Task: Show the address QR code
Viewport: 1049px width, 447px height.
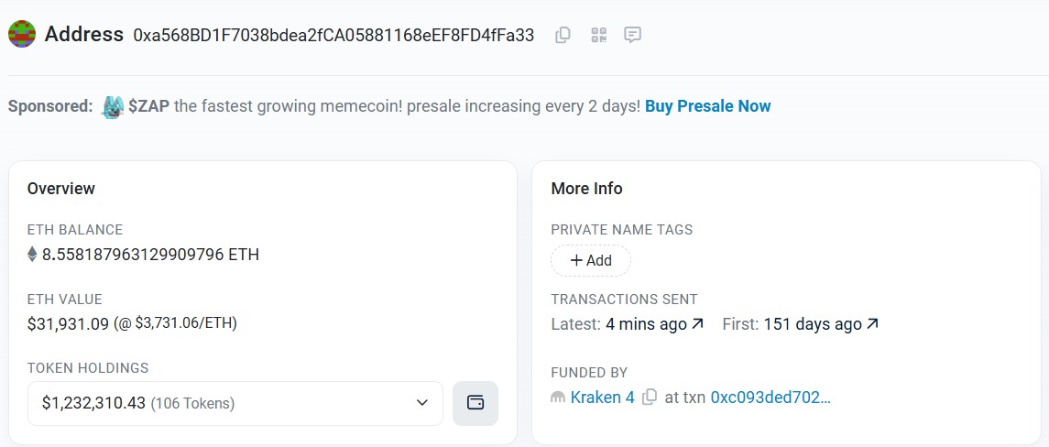Action: point(599,35)
